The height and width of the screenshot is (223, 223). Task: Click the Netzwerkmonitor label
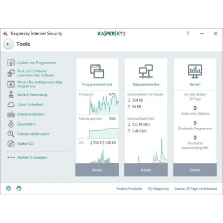click(146, 85)
